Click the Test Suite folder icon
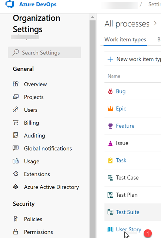The width and height of the screenshot is (161, 238). (110, 212)
